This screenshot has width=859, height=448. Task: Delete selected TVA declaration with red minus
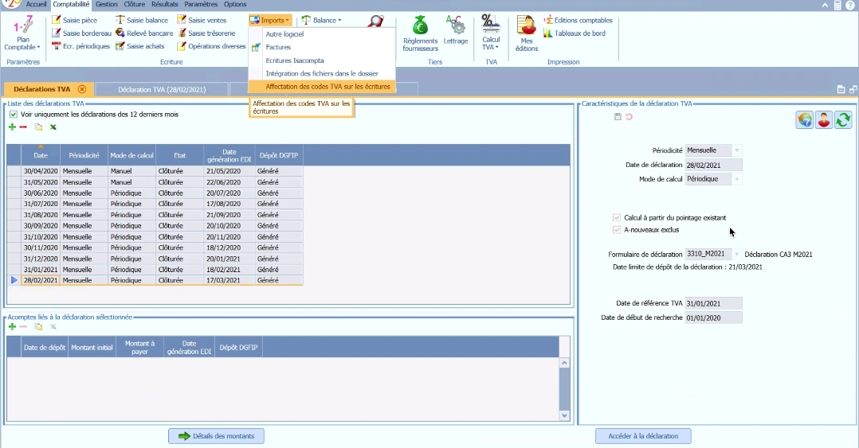pyautogui.click(x=23, y=127)
